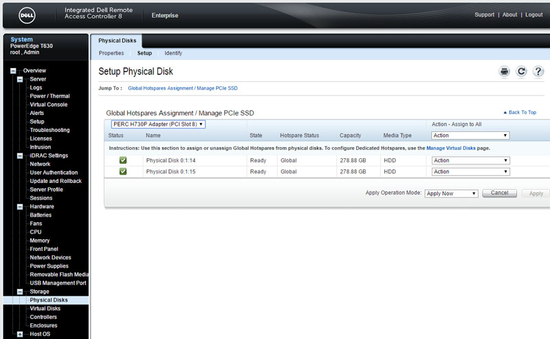Viewport: 550px width, 339px height.
Task: Click the Physical Disk 0:1:15 name cell
Action: [170, 172]
